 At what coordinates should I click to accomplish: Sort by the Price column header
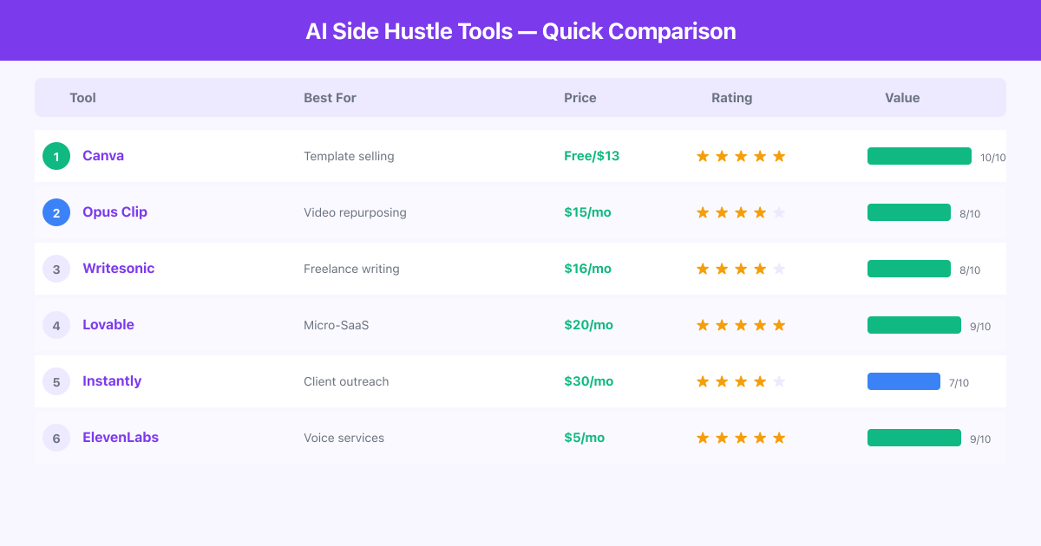coord(580,98)
